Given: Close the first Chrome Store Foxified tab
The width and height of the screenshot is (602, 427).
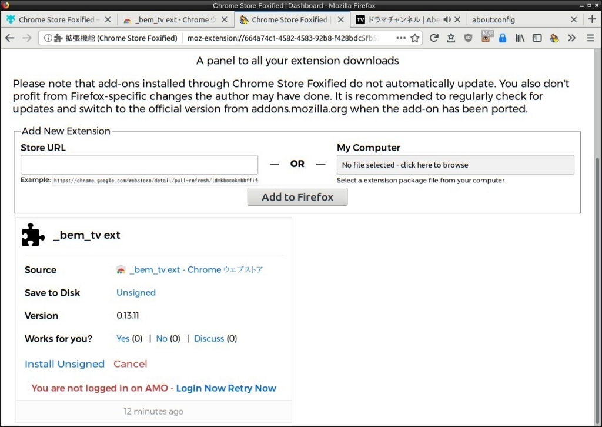Looking at the screenshot, I should [x=108, y=19].
